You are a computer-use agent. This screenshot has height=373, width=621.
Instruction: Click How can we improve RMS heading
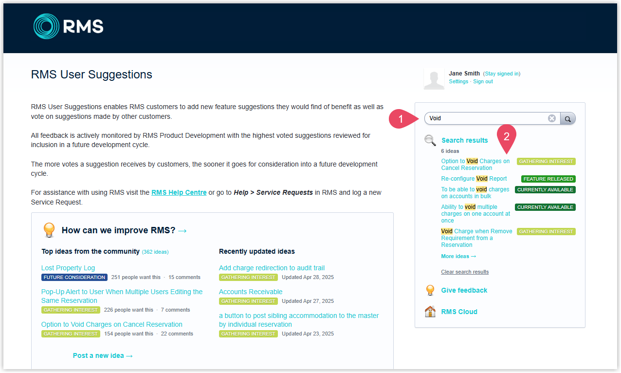pos(124,230)
